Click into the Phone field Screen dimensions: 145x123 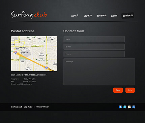pos(94,54)
